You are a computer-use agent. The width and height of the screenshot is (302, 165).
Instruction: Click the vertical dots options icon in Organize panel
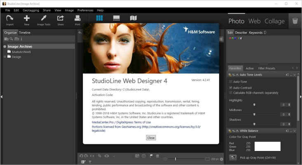tap(21, 39)
